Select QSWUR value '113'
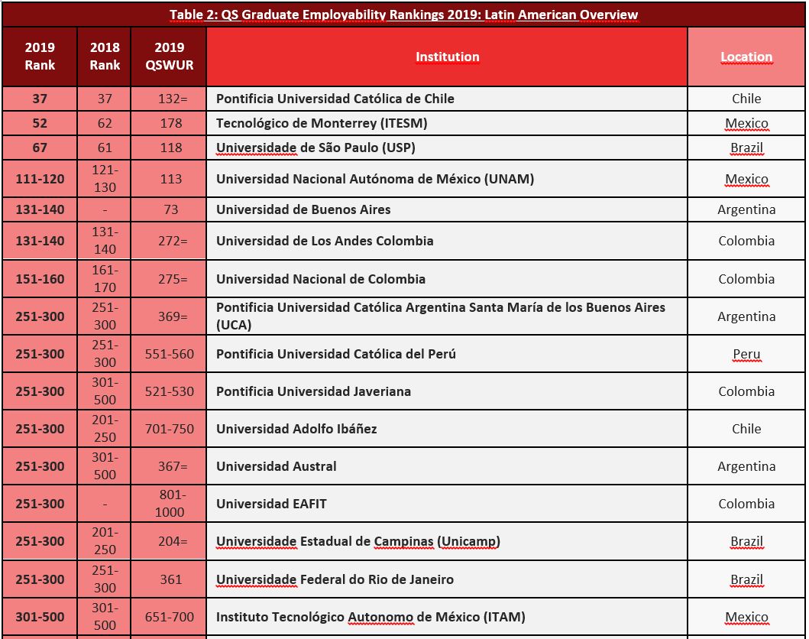809x639 pixels. coord(169,179)
